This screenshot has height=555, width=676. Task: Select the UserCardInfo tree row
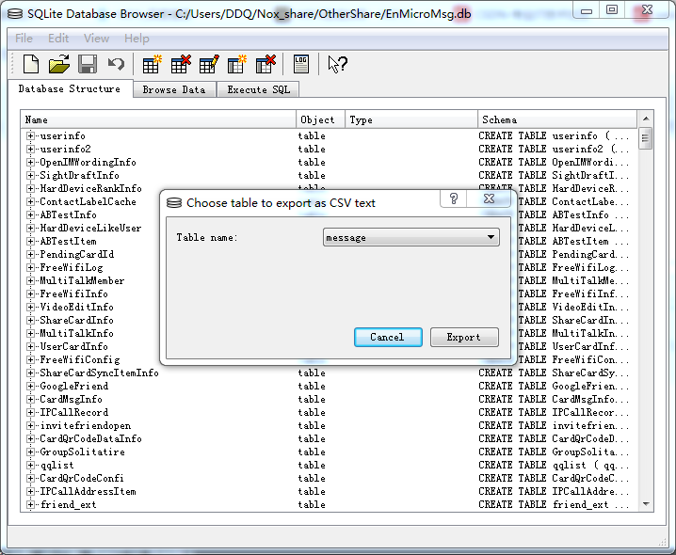coord(73,346)
